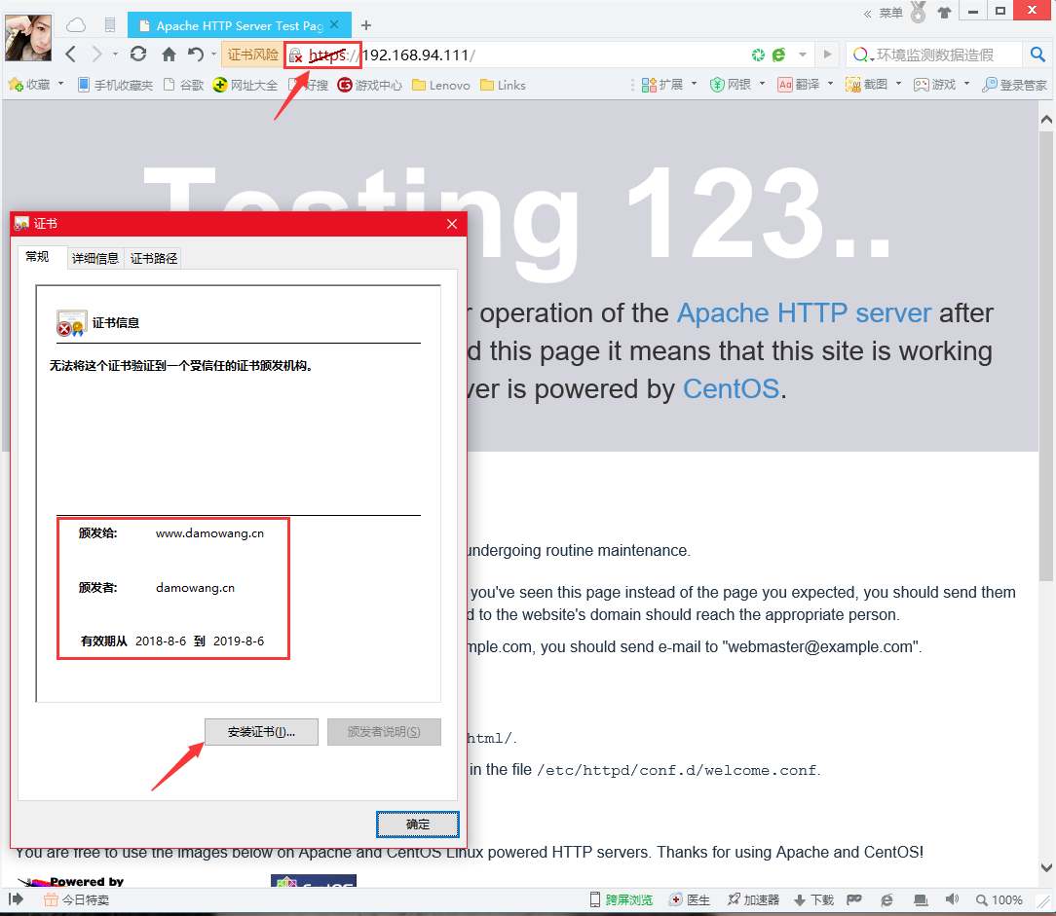Expand the address bar history dropdown
Screen dimensions: 1056x916
802,55
